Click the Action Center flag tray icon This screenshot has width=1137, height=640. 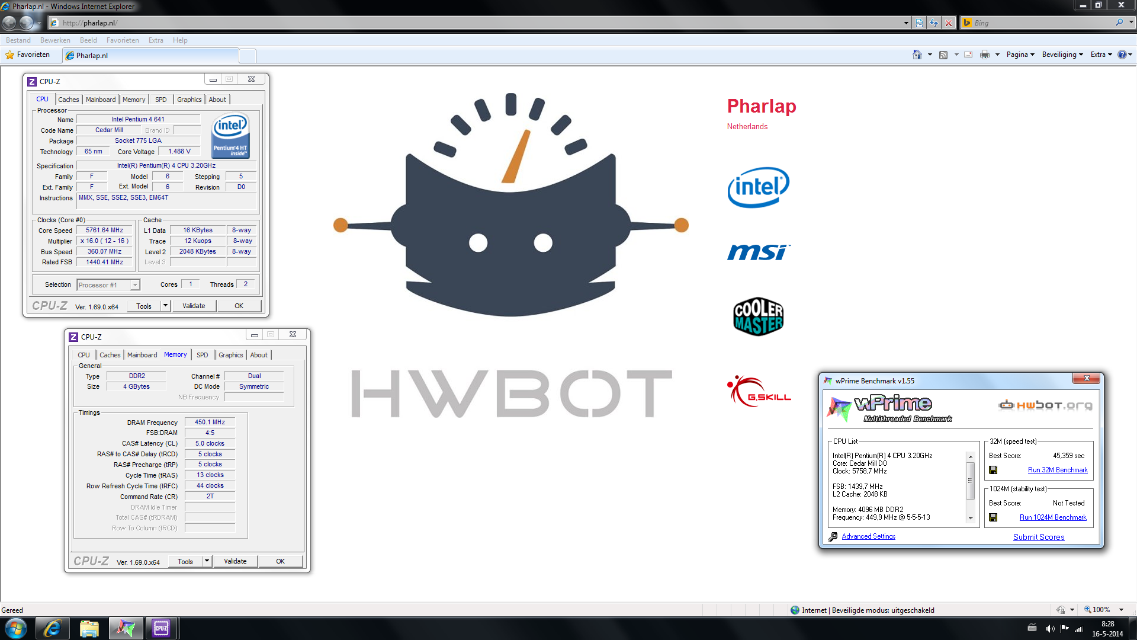pos(1065,629)
